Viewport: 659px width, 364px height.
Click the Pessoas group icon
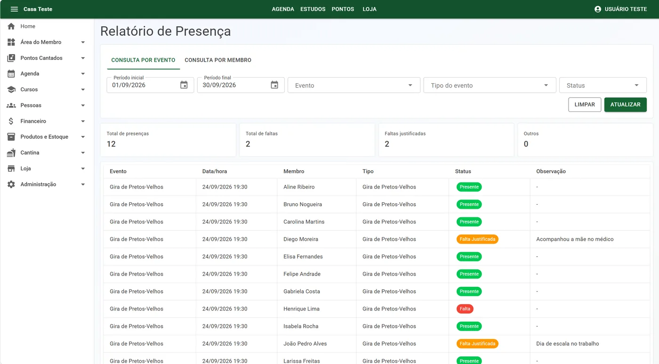click(x=11, y=105)
